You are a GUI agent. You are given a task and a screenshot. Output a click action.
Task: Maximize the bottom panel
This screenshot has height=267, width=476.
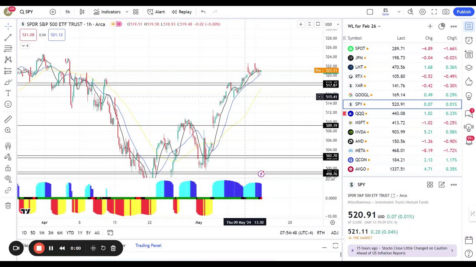click(335, 246)
